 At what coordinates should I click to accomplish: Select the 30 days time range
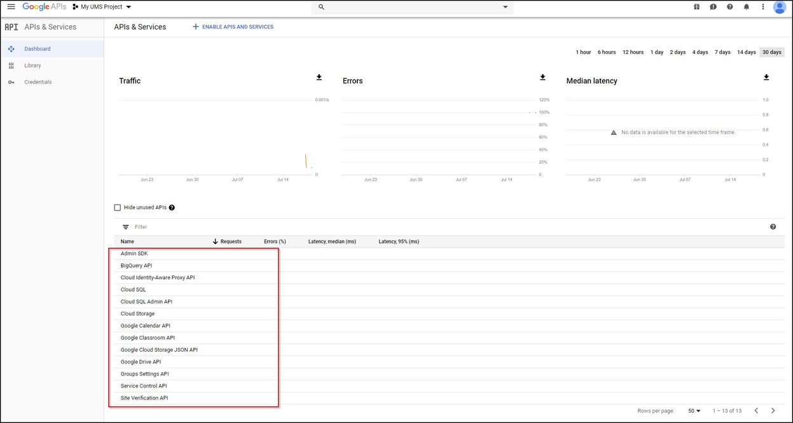click(771, 52)
